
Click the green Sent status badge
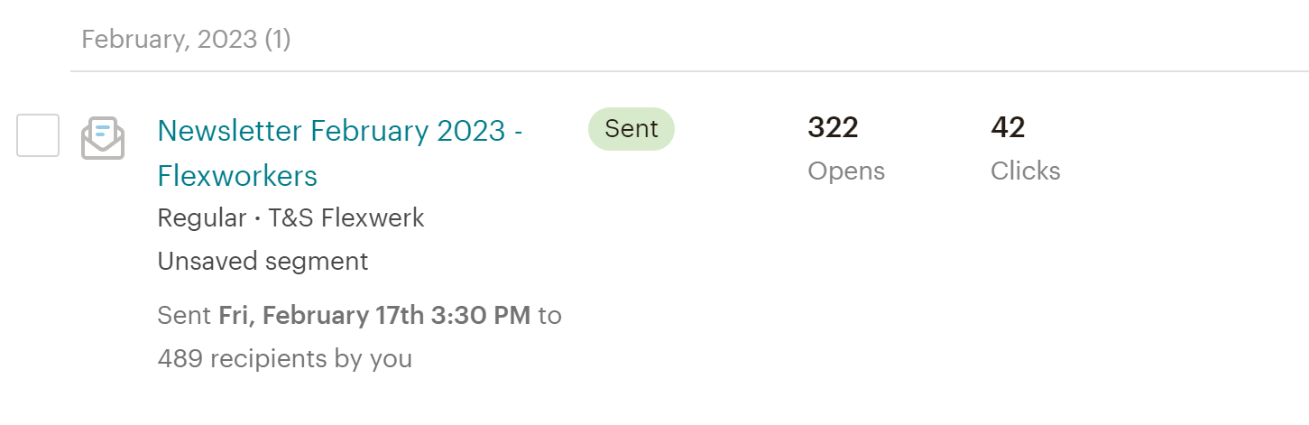(x=631, y=129)
